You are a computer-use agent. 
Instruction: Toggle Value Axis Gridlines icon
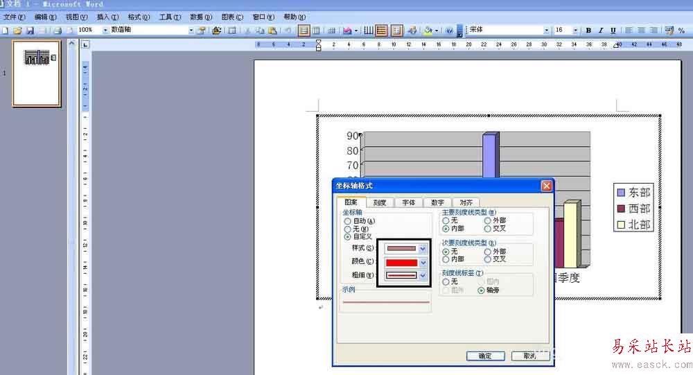click(381, 30)
